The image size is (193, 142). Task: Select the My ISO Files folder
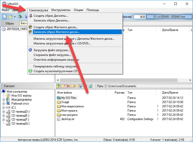coord(69,98)
